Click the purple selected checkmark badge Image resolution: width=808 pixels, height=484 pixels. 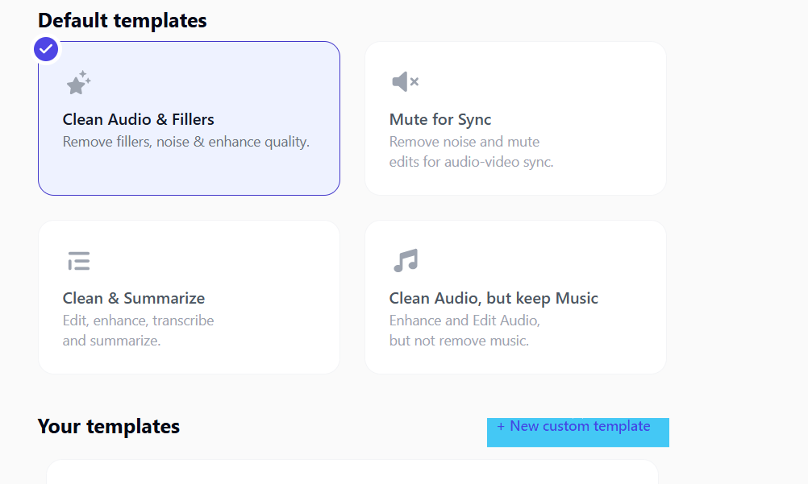(46, 49)
